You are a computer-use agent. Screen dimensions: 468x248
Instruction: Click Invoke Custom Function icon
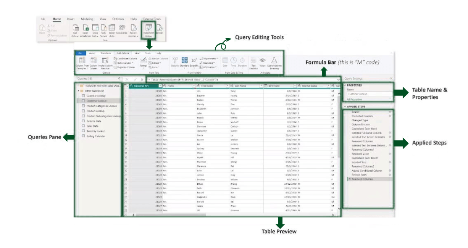(x=105, y=60)
